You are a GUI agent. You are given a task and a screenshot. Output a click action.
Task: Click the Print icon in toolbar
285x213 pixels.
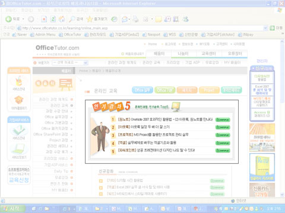point(136,19)
